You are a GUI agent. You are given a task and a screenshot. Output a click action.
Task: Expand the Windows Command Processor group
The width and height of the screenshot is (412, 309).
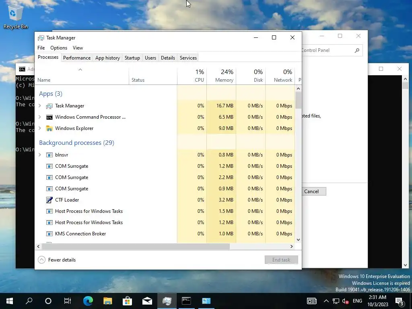[x=40, y=117]
